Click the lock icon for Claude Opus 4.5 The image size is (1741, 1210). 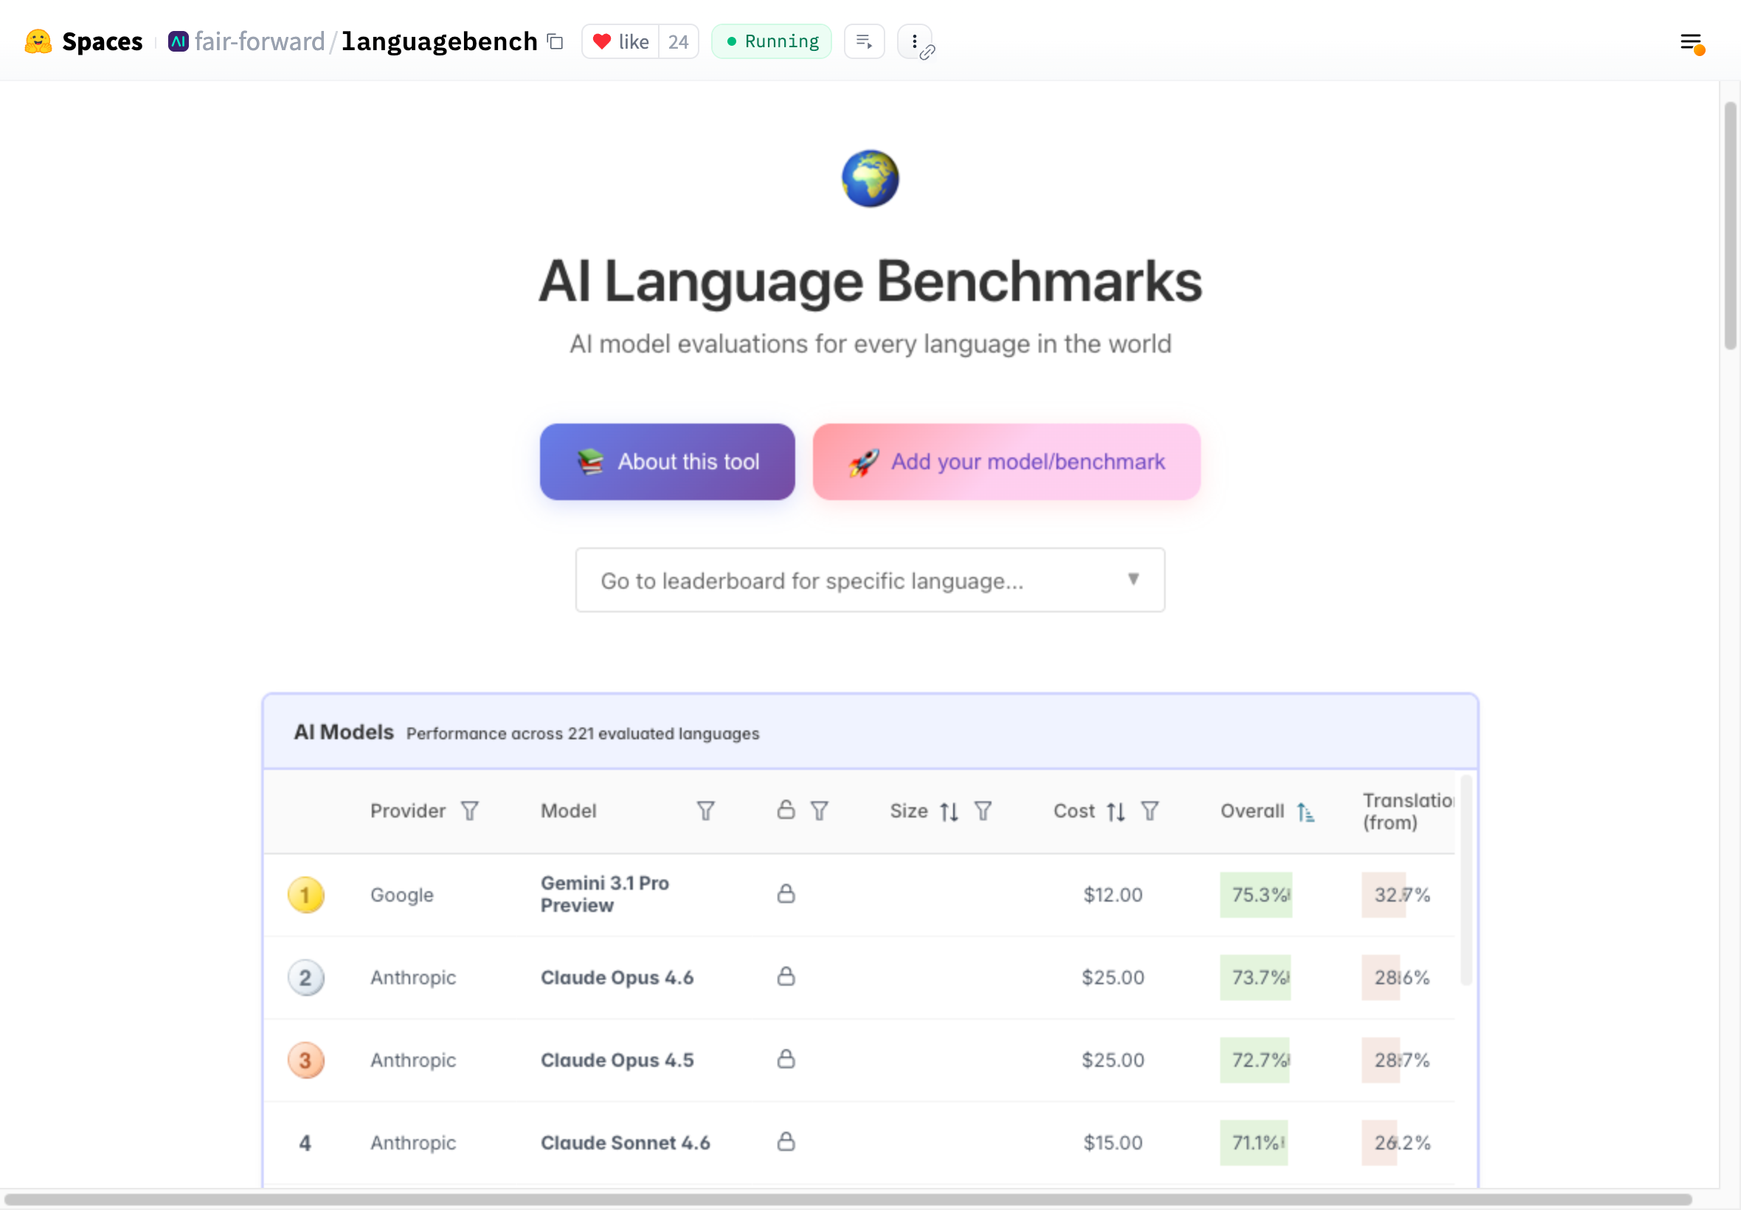click(786, 1059)
